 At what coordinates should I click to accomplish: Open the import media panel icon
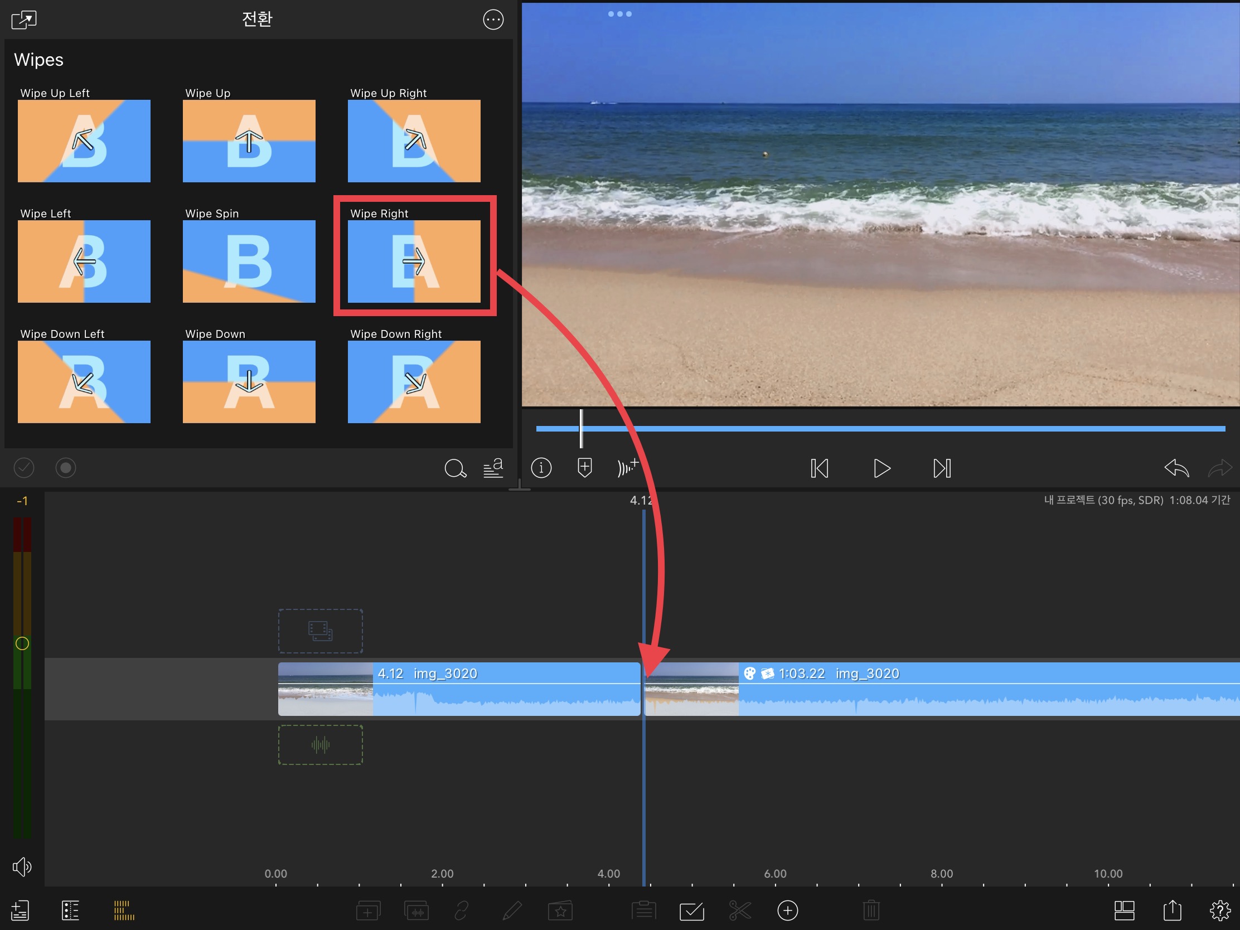(20, 910)
